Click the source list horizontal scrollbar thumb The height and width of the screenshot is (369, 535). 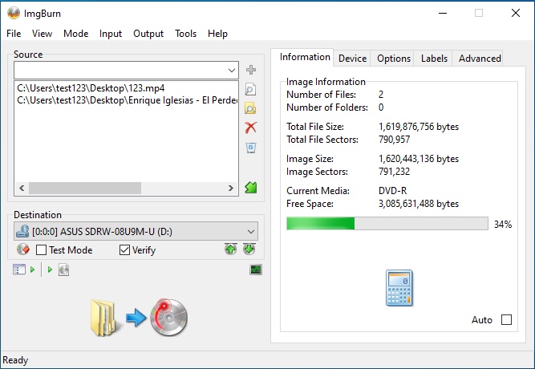pyautogui.click(x=85, y=188)
